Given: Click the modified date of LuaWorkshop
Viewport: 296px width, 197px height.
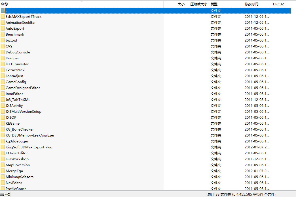Looking at the screenshot, I should click(x=257, y=159).
